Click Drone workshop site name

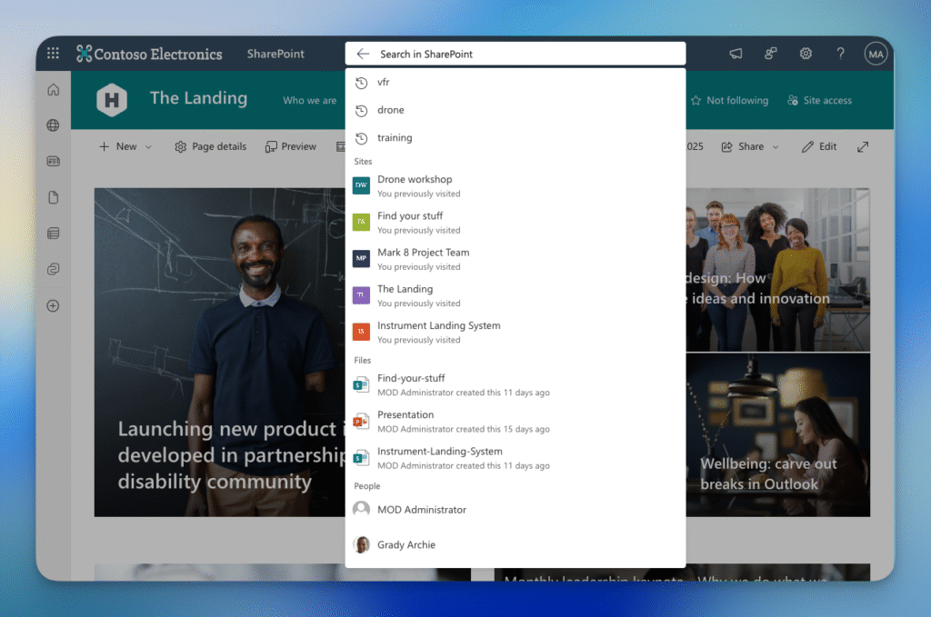(x=415, y=179)
